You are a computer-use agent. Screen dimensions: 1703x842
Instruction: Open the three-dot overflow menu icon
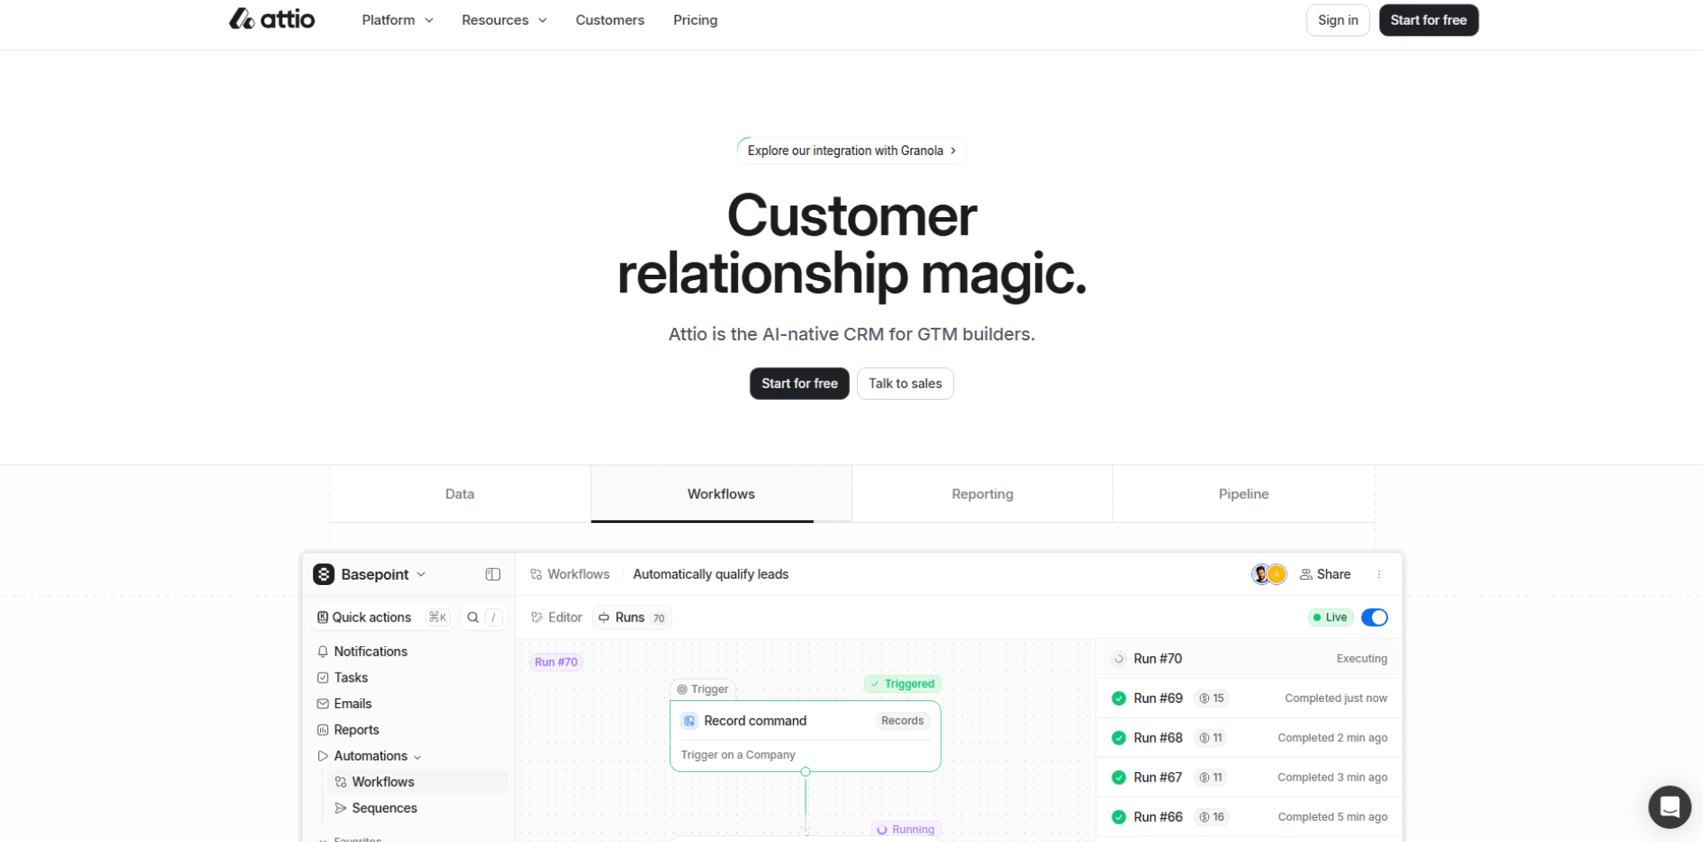click(1379, 573)
